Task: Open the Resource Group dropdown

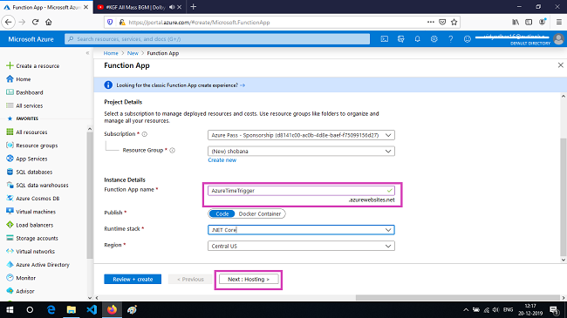Action: (301, 151)
